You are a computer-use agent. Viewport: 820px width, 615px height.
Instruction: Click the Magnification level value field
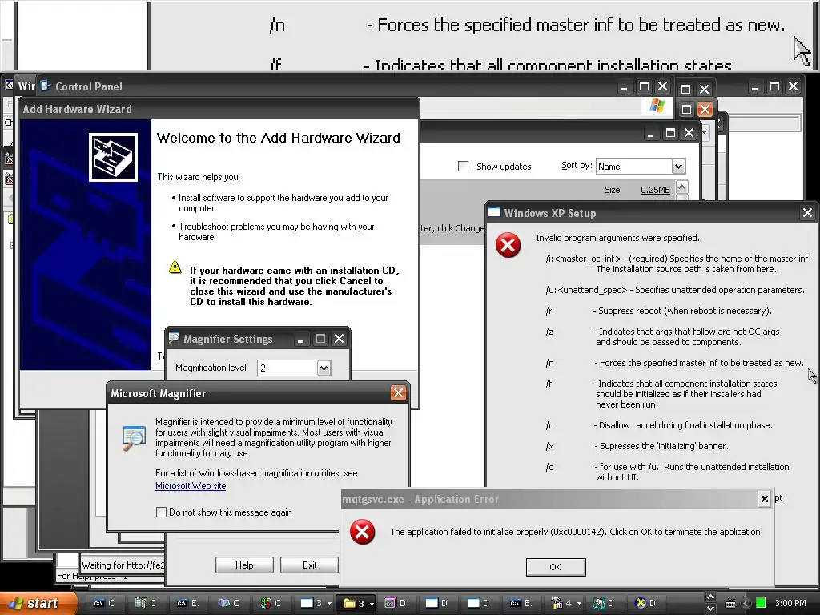point(287,368)
